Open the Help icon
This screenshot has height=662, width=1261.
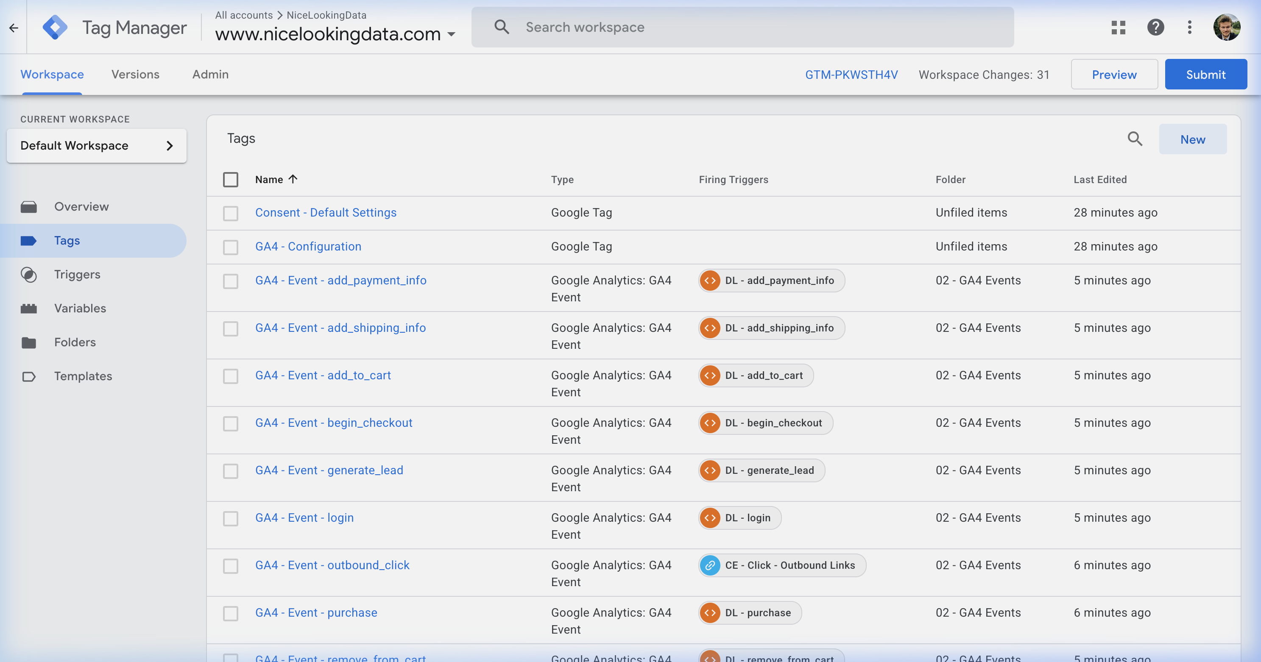click(1156, 28)
